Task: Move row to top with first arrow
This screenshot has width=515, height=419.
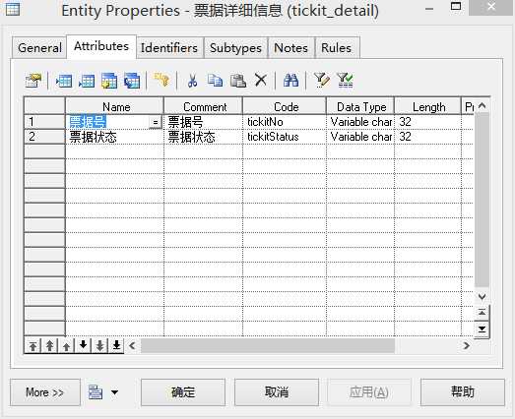Action: pos(32,346)
